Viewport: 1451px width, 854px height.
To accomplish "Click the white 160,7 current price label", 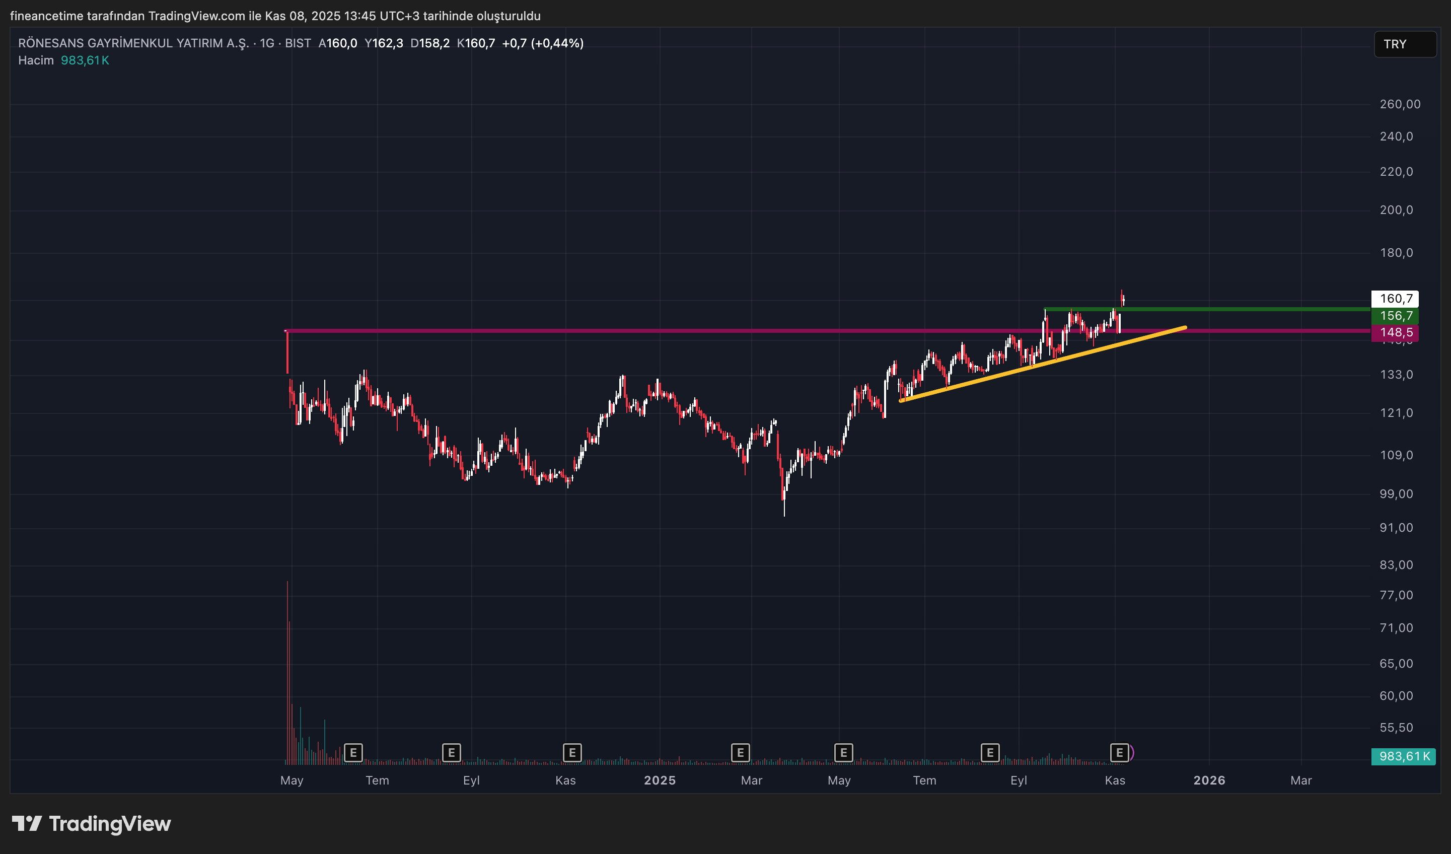I will pyautogui.click(x=1395, y=298).
